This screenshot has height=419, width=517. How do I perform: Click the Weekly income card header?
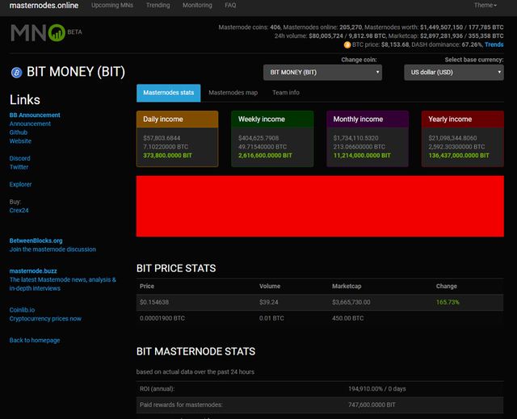272,119
